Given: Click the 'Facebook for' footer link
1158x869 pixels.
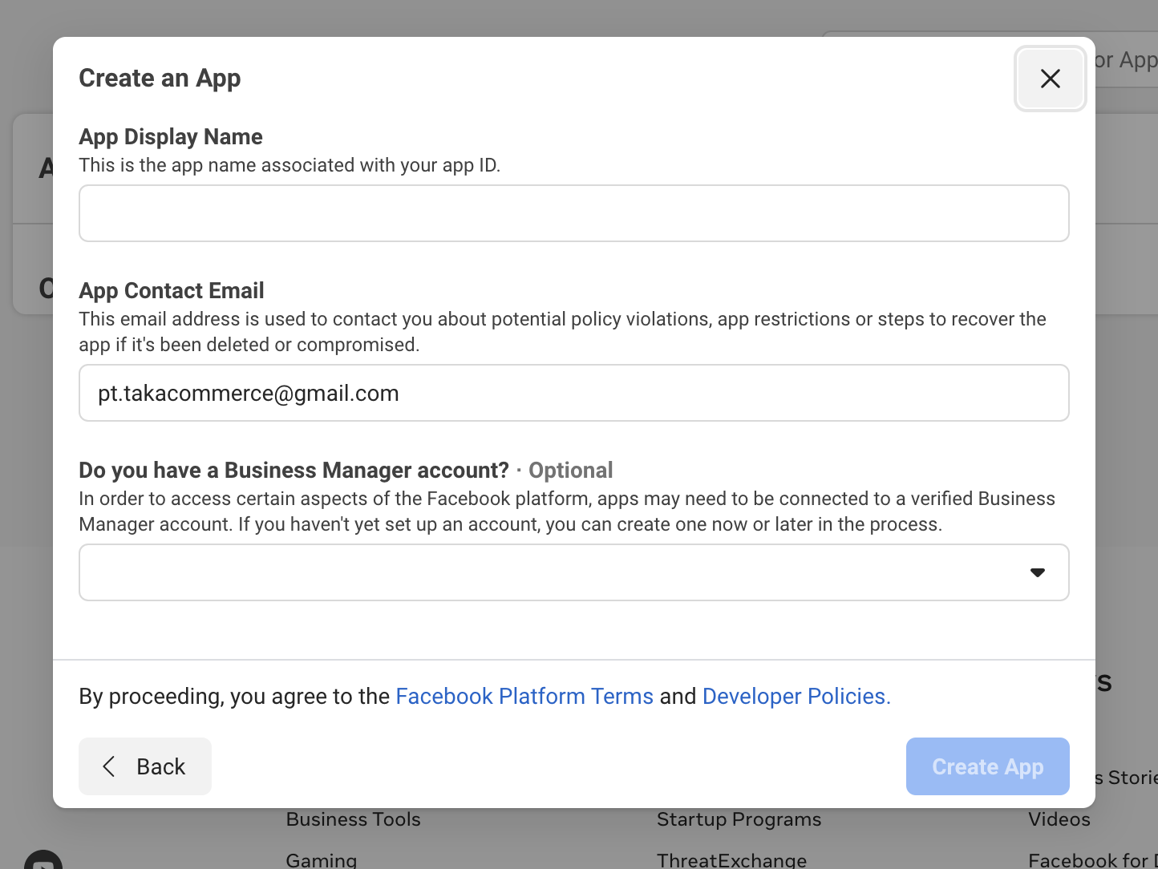Looking at the screenshot, I should point(1091,859).
